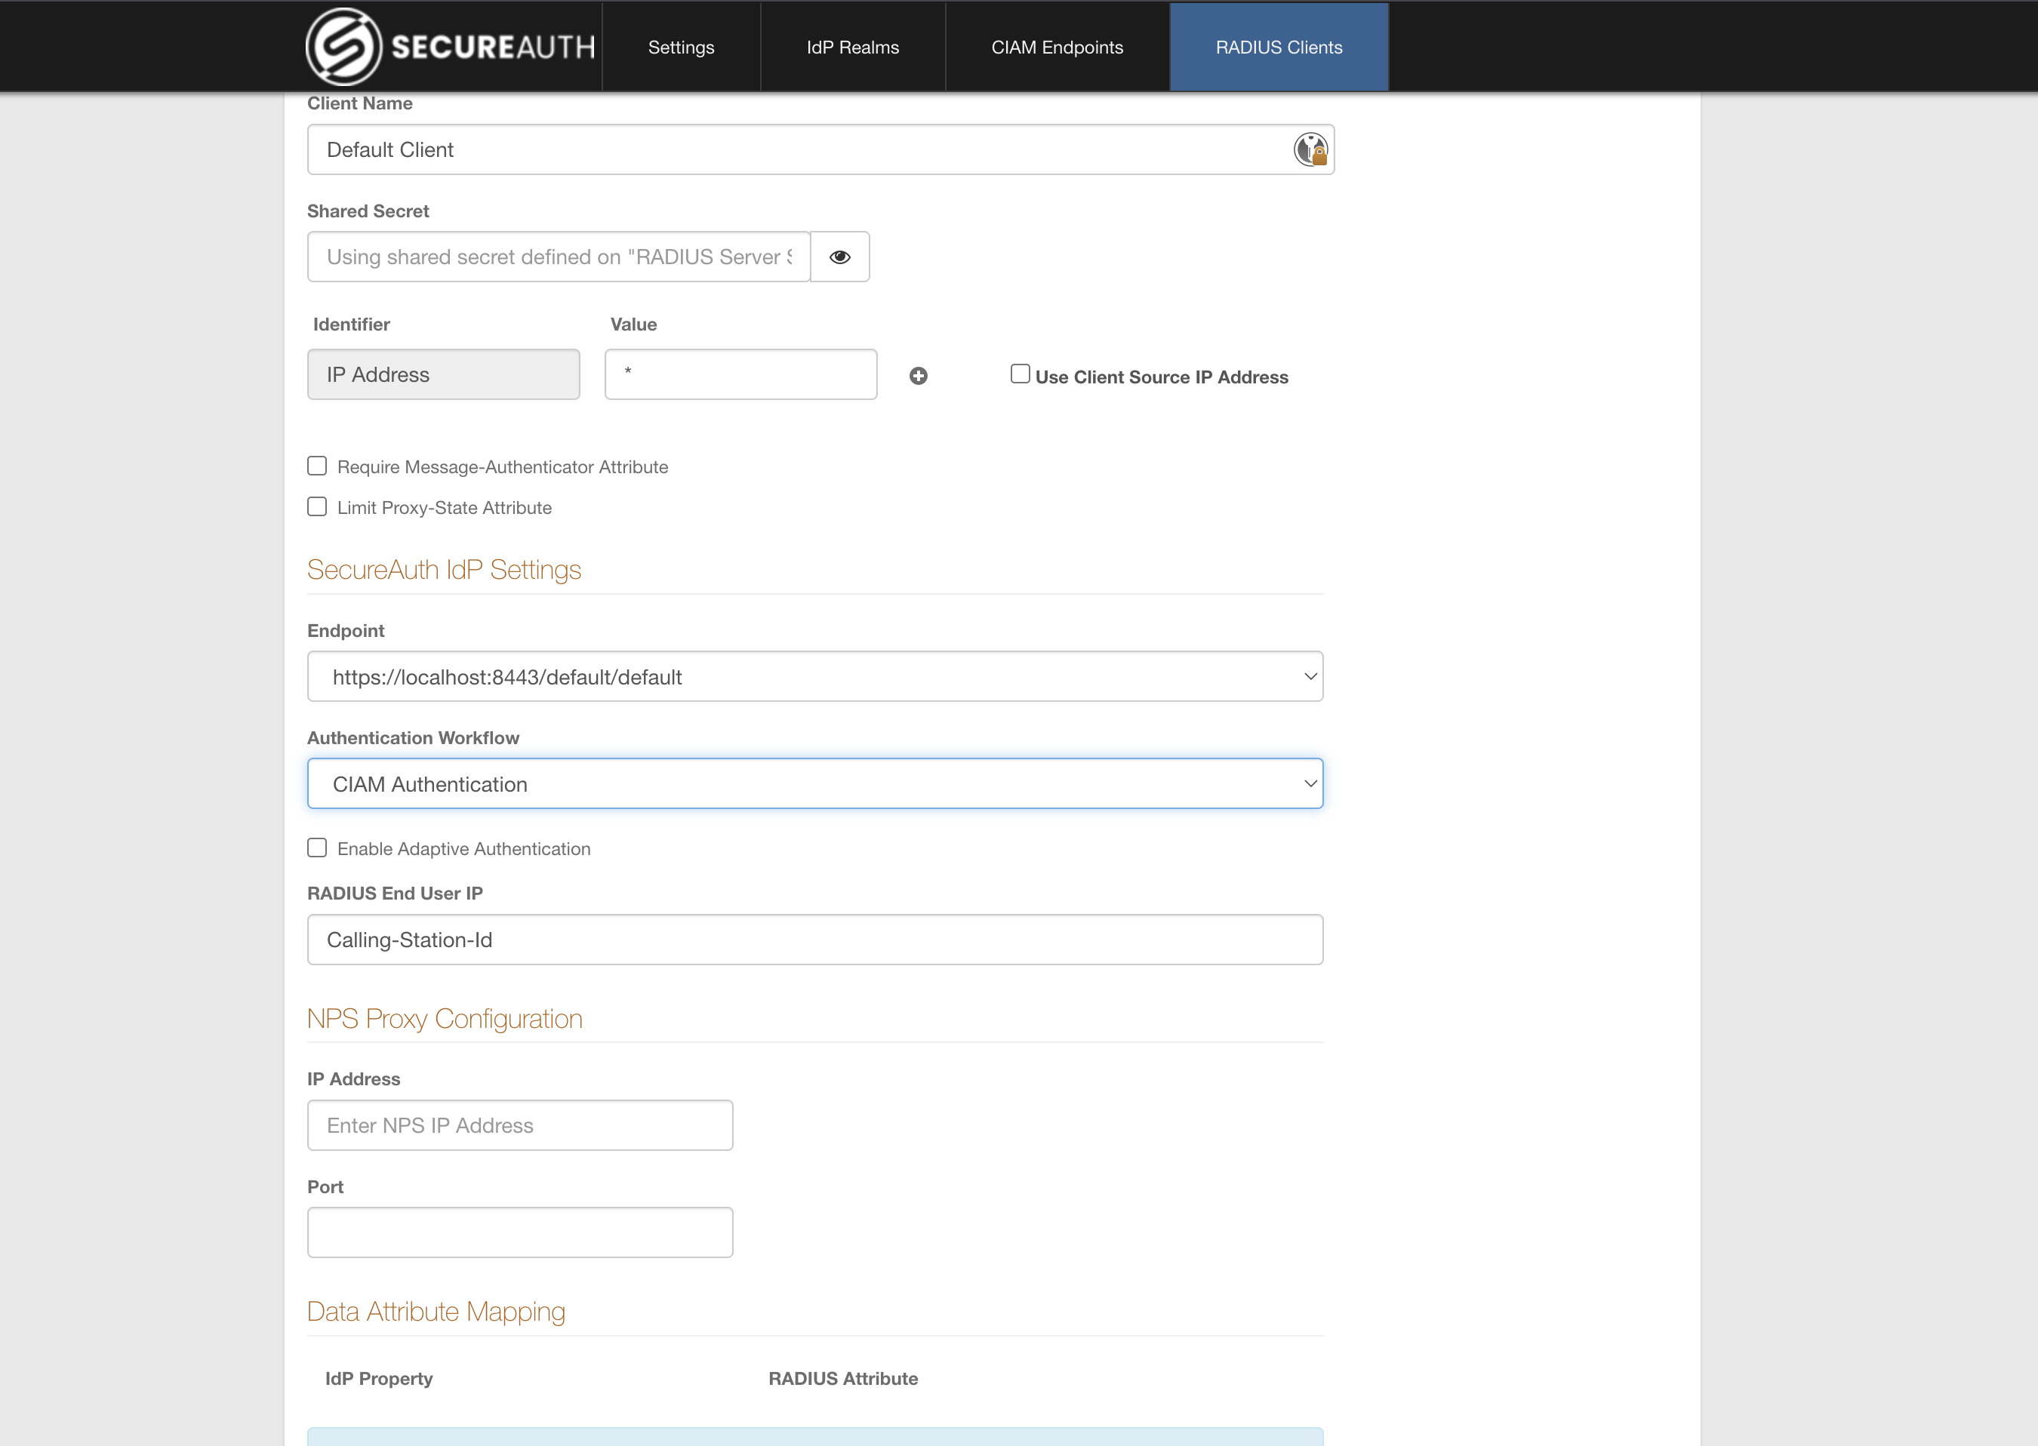This screenshot has height=1446, width=2038.
Task: Add identifier value with plus icon
Action: 919,376
